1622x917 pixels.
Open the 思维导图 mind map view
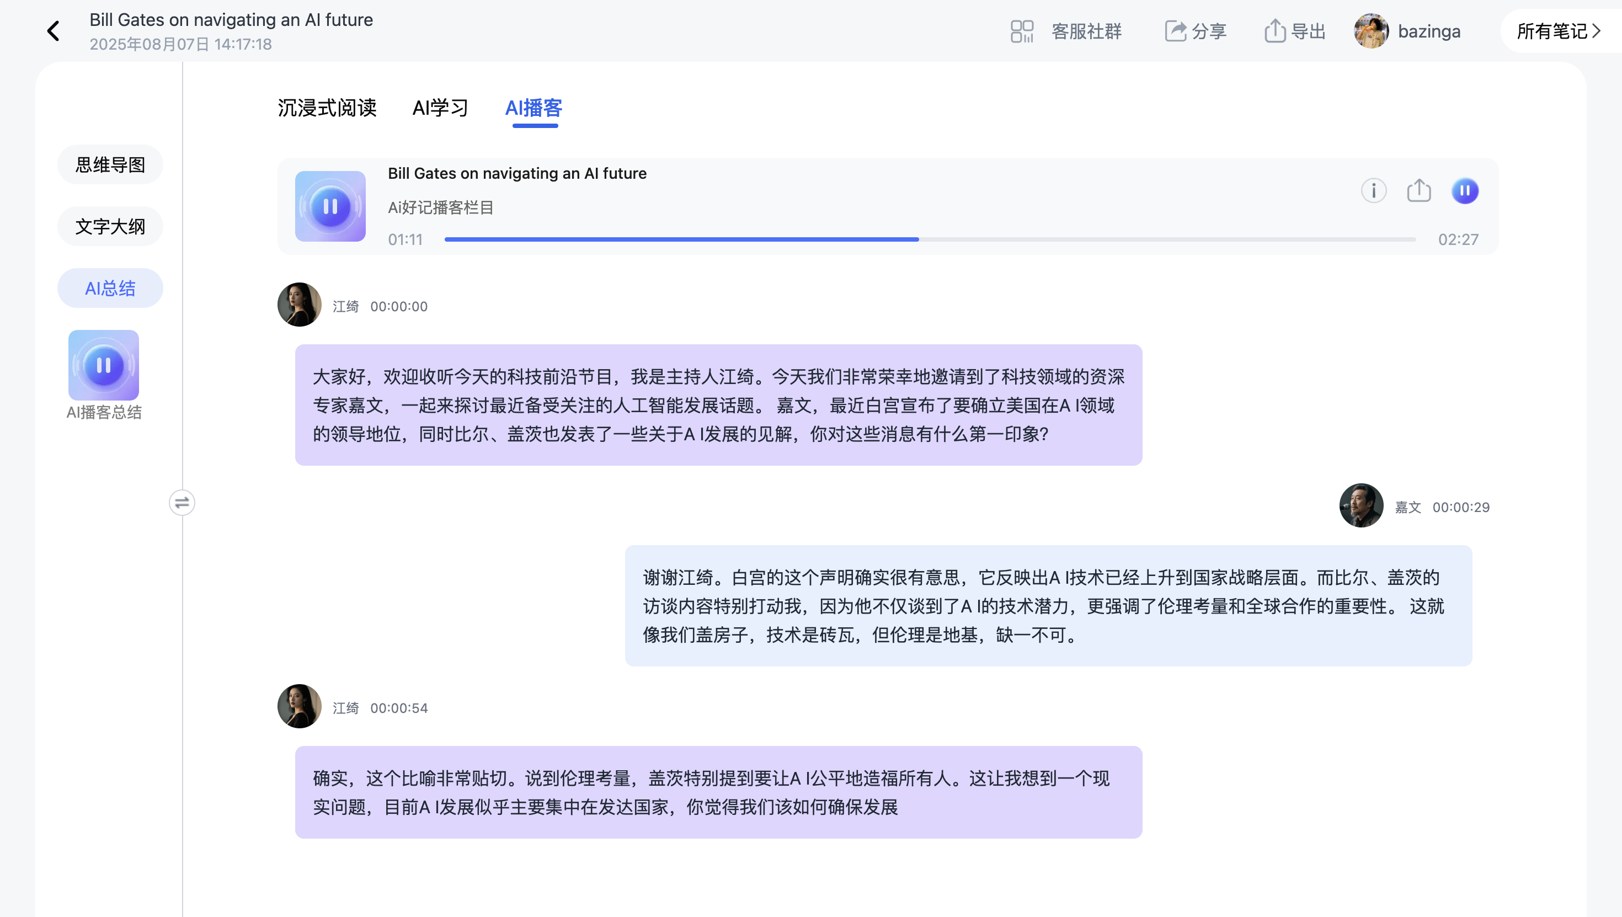tap(110, 164)
